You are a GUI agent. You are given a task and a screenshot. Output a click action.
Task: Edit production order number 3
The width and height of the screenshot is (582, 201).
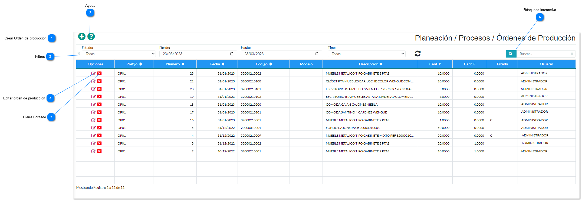pos(93,143)
